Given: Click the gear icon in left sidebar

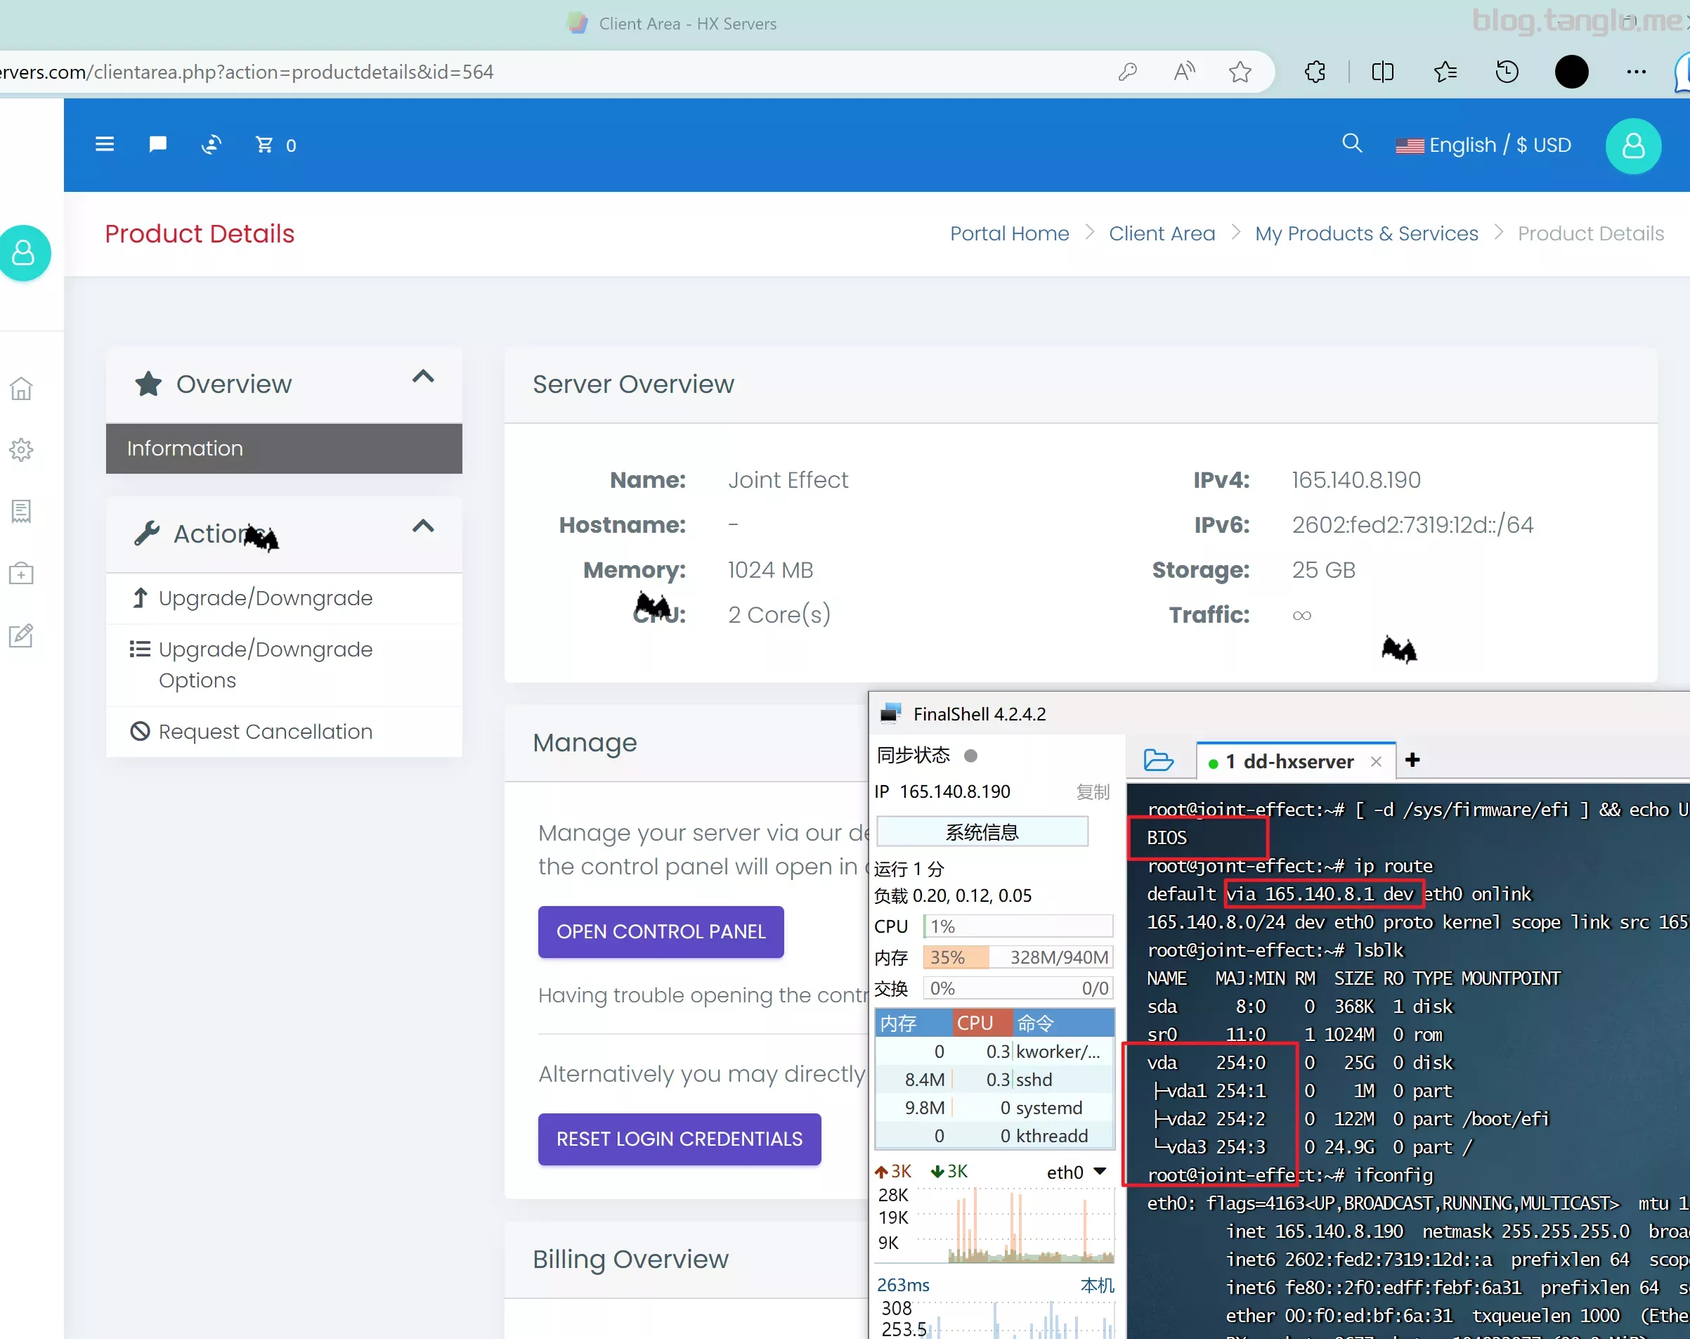Looking at the screenshot, I should click(x=21, y=449).
